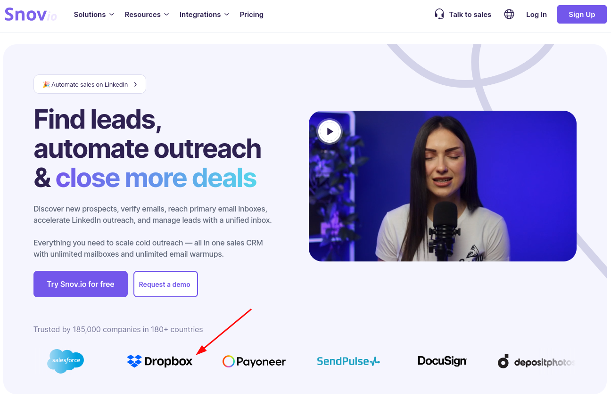Click Request a demo button
The width and height of the screenshot is (611, 399).
click(165, 284)
